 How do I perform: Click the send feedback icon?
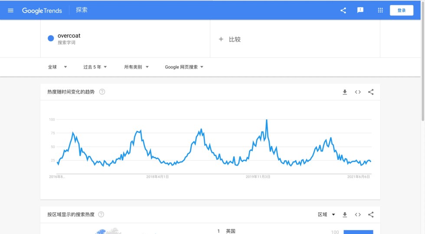360,10
